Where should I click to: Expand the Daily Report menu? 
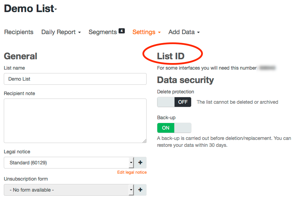coord(61,32)
